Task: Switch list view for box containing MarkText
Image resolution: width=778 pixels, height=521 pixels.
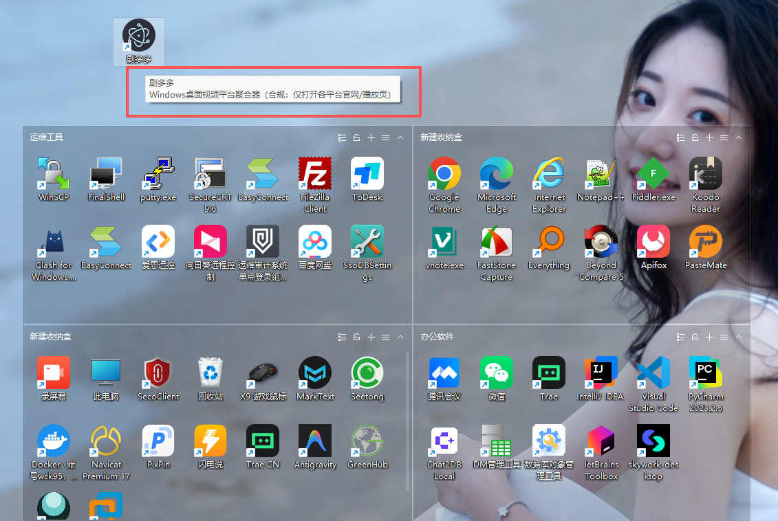Action: 342,337
